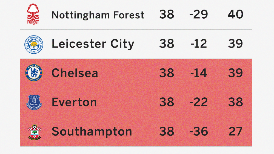Select the Southampton club crest

(35, 132)
